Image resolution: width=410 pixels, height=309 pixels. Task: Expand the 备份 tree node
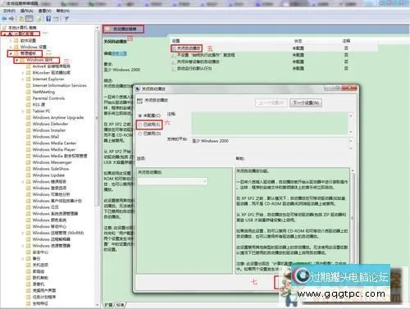click(23, 259)
